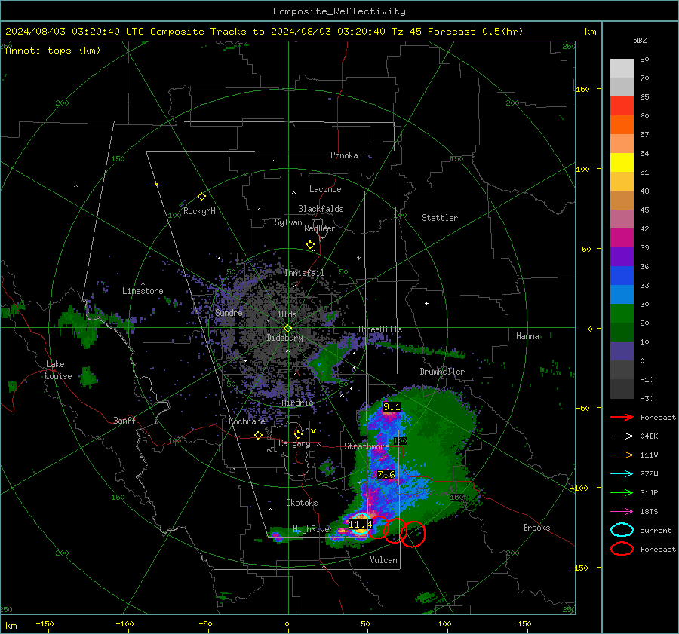Click the bright yellow swatch in dBZ scale

tap(622, 163)
